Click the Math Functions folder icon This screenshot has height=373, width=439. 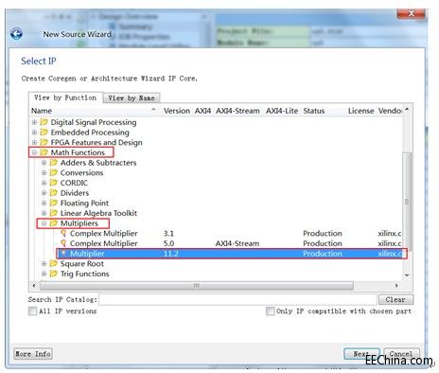coord(44,152)
